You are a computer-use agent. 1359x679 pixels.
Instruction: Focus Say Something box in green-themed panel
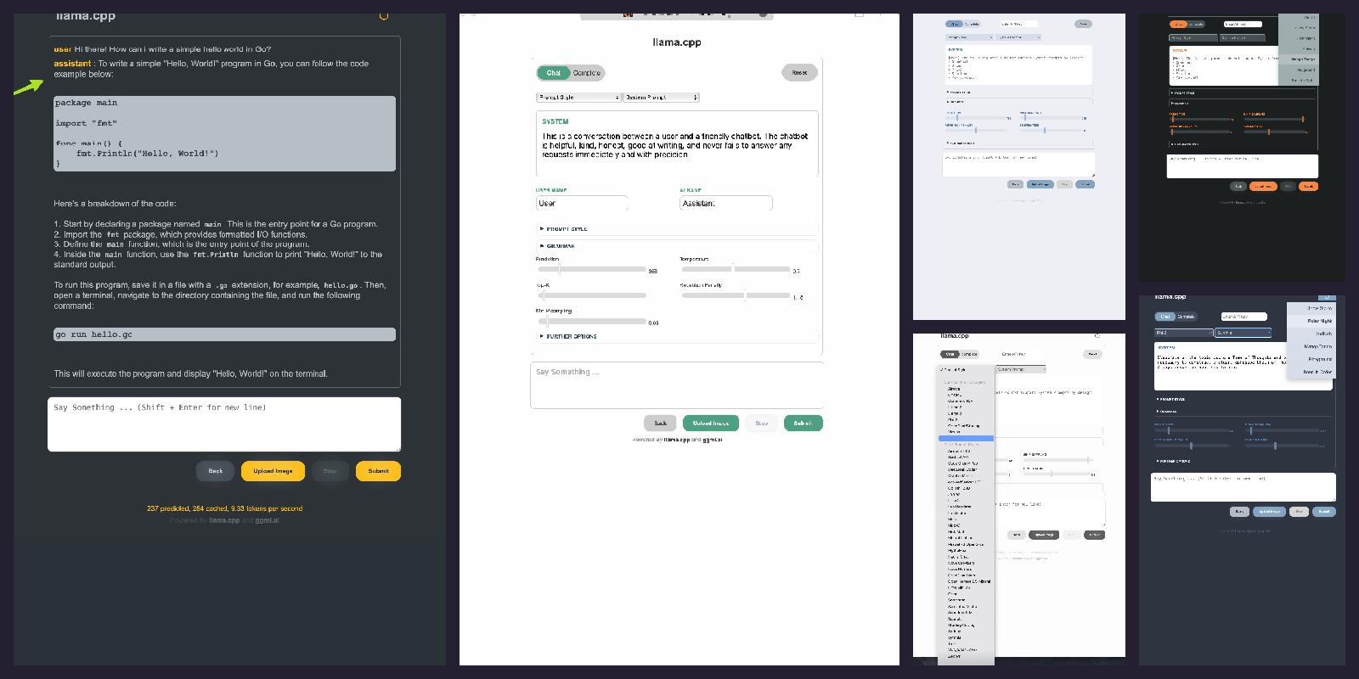coord(677,385)
